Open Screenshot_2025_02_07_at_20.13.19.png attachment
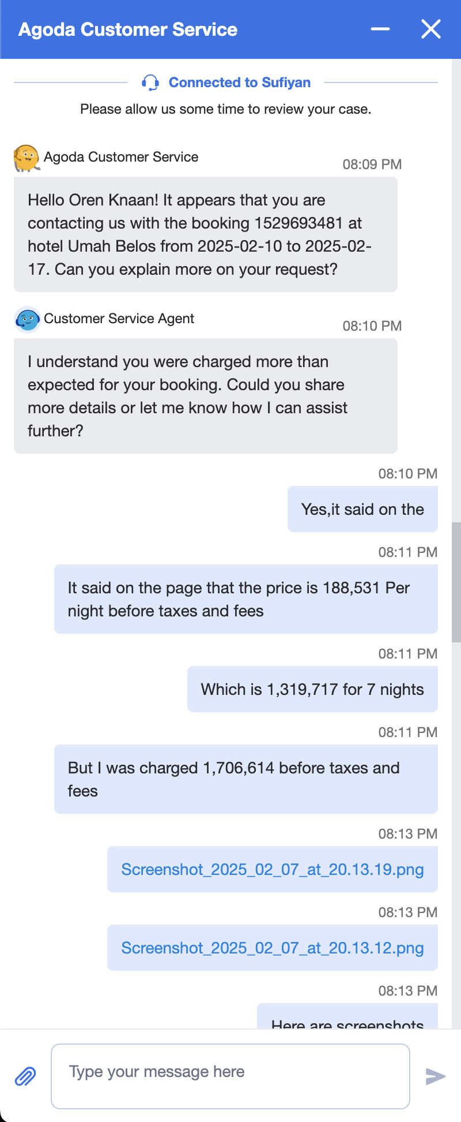 [273, 869]
